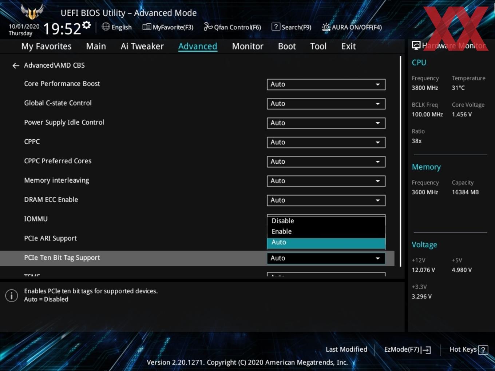Open Search(F9)
Viewport: 495px width, 371px height.
point(292,27)
